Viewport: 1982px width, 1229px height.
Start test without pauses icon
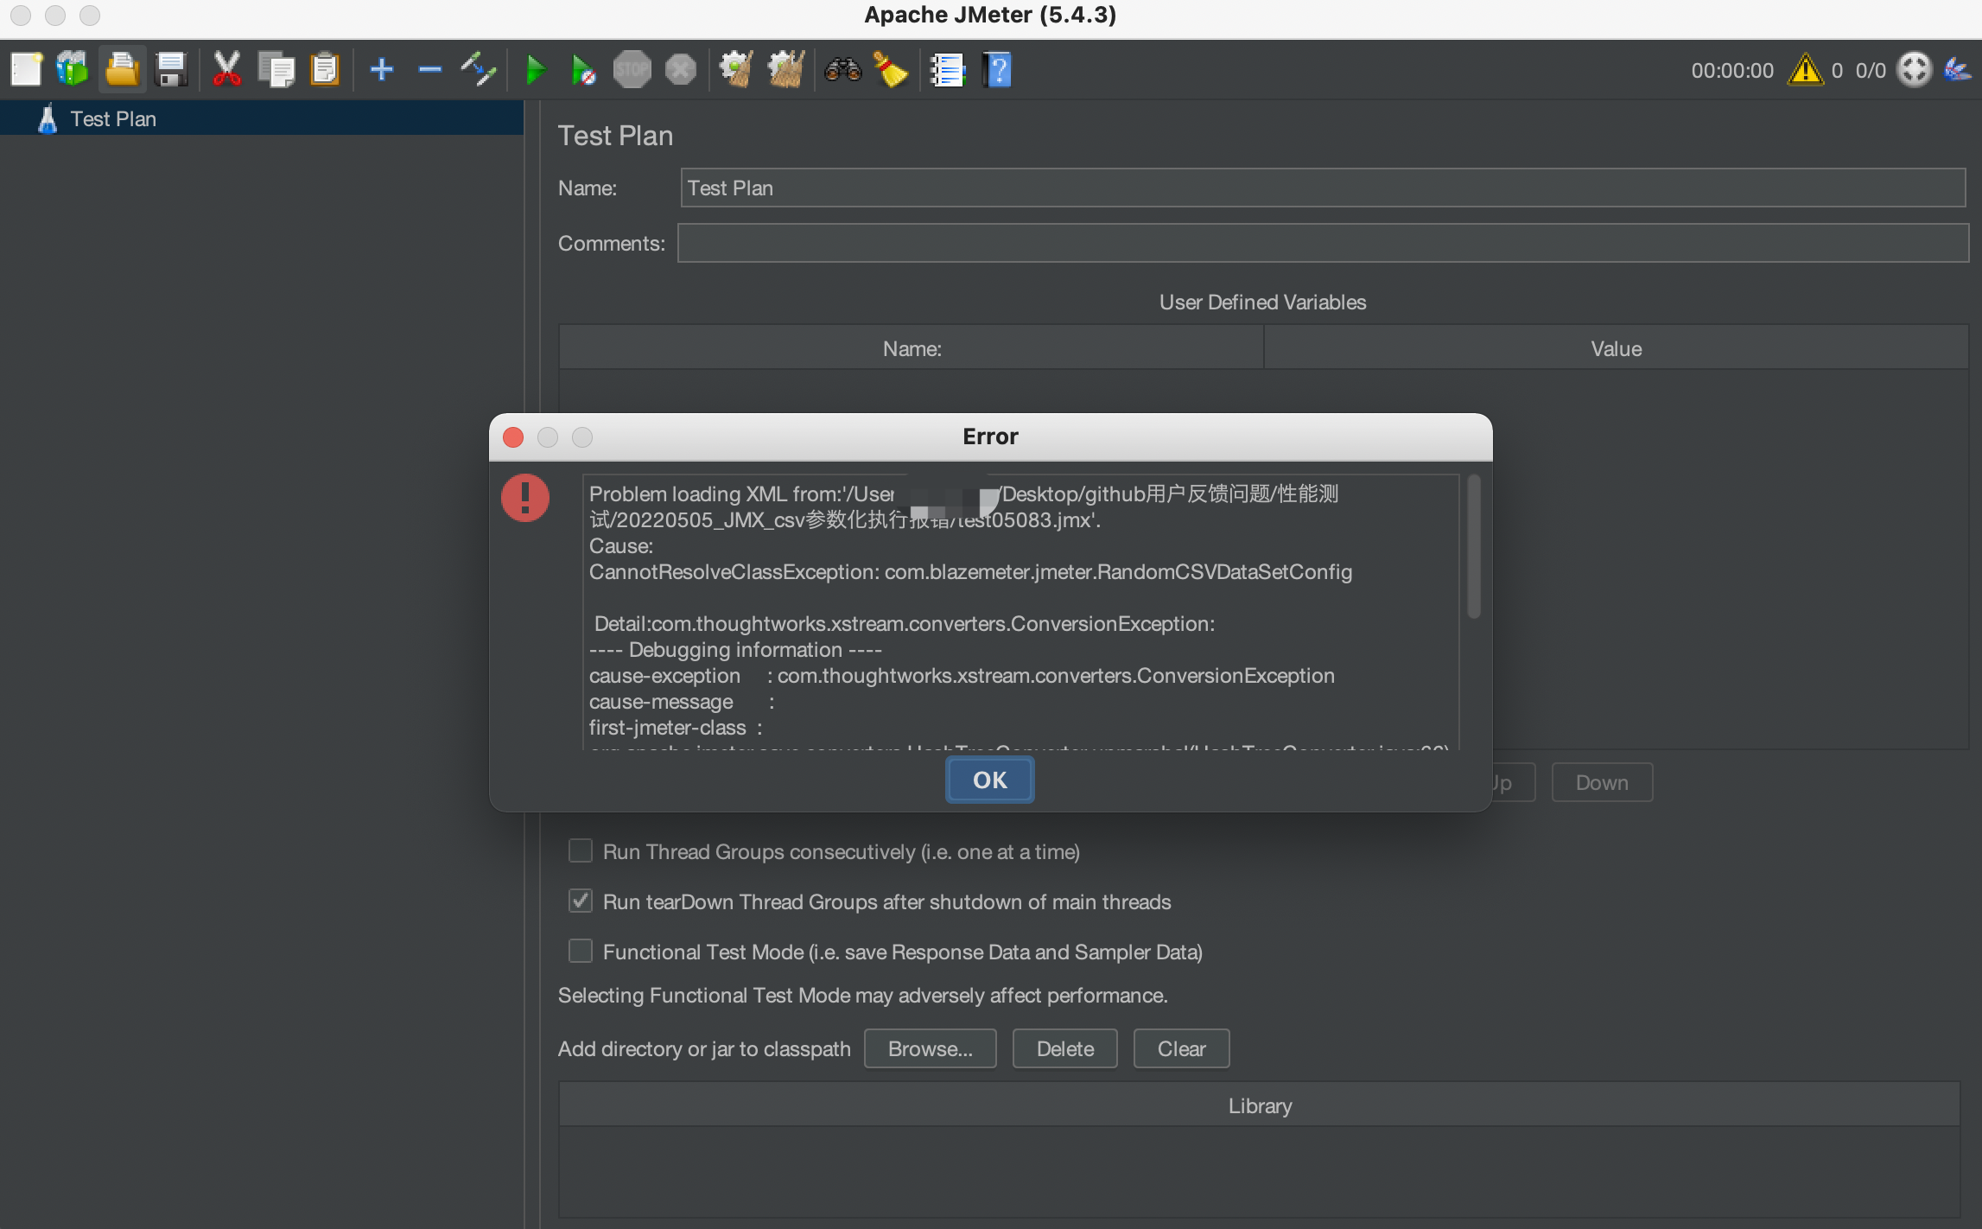582,69
